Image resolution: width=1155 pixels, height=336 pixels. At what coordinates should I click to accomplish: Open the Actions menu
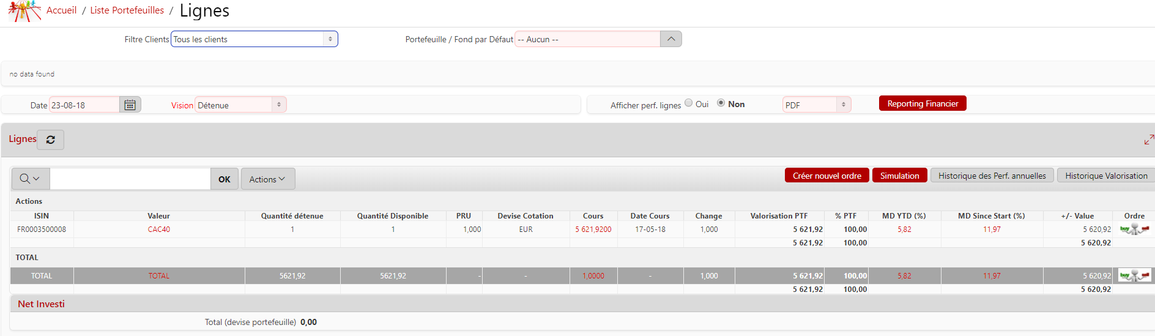coord(267,179)
